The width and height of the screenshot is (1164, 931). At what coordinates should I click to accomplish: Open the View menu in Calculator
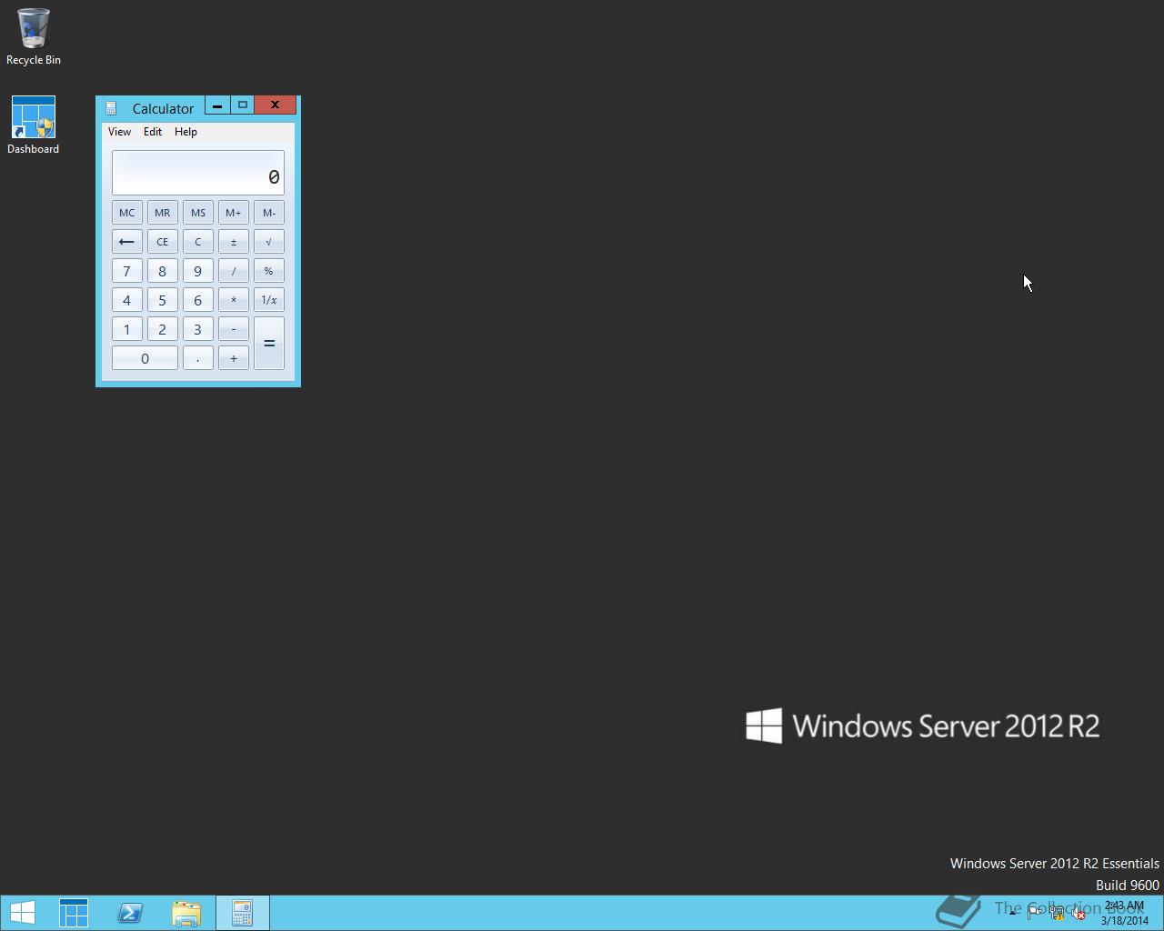click(119, 132)
